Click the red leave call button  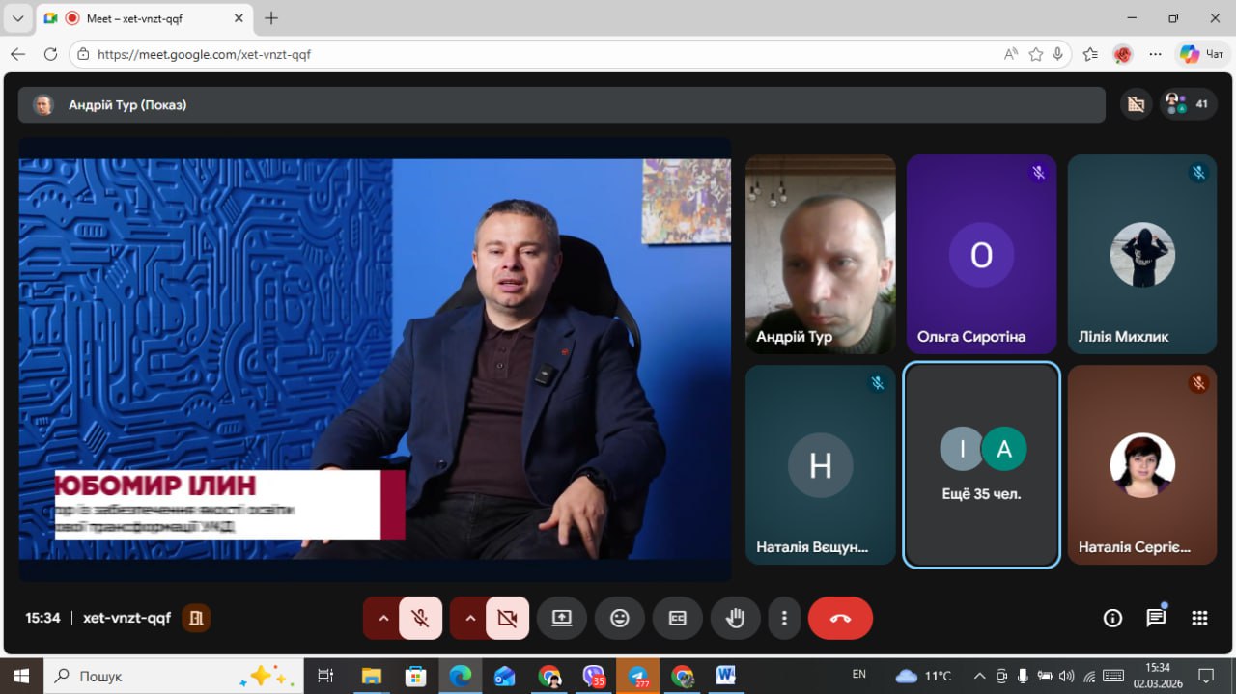click(840, 619)
